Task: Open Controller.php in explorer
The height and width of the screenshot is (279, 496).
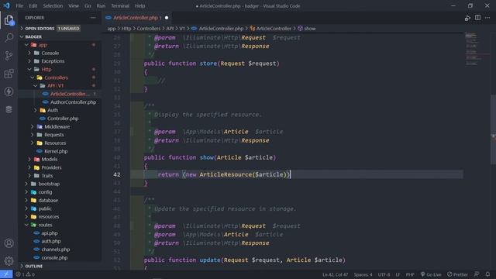Action: (x=60, y=119)
